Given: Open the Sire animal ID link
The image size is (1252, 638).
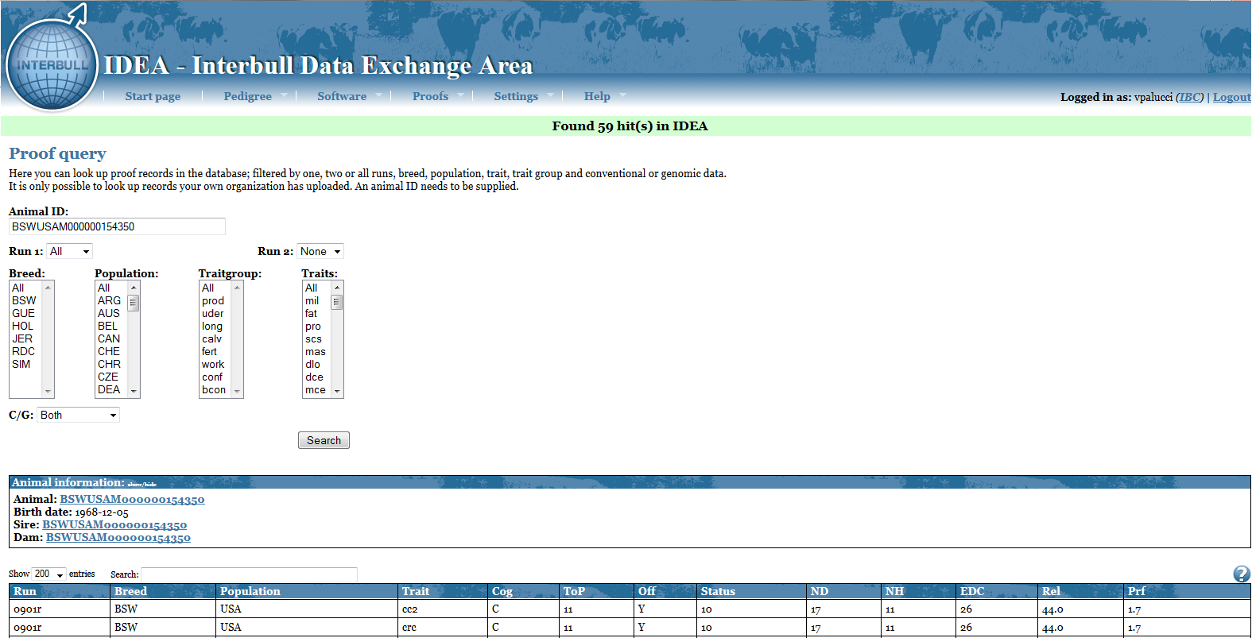Looking at the screenshot, I should pyautogui.click(x=114, y=524).
